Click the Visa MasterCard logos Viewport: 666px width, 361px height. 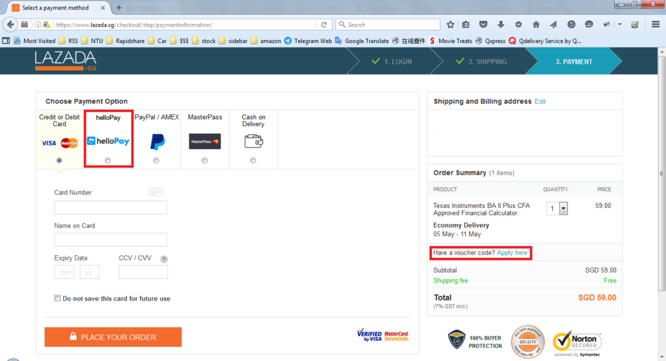click(59, 143)
